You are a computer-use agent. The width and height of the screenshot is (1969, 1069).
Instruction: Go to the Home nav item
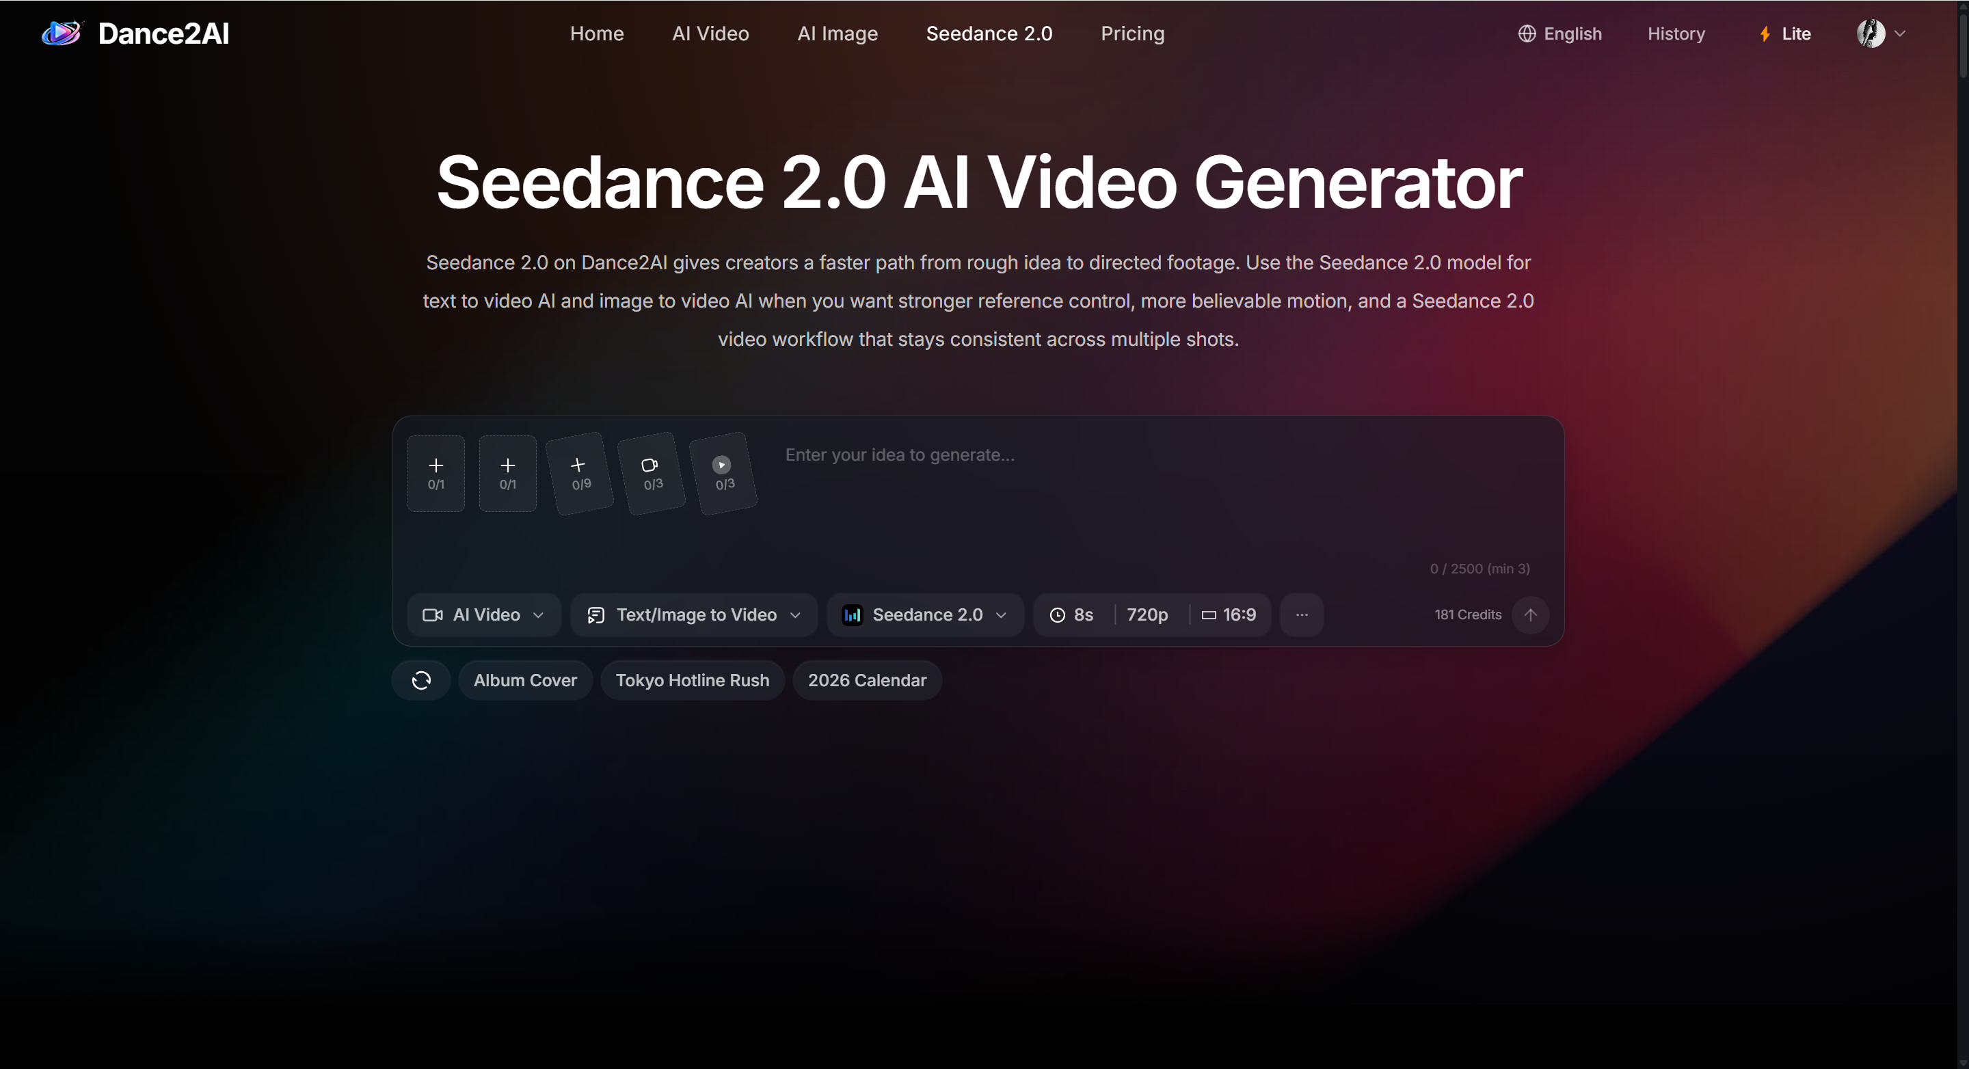[597, 33]
